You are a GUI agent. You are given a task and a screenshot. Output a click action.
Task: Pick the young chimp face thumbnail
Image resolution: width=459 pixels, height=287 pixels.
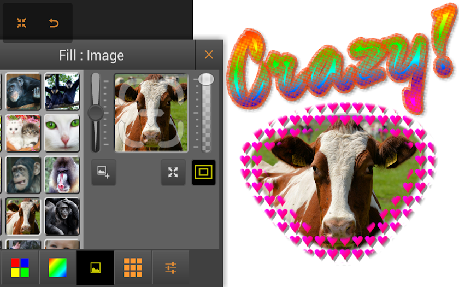click(23, 175)
